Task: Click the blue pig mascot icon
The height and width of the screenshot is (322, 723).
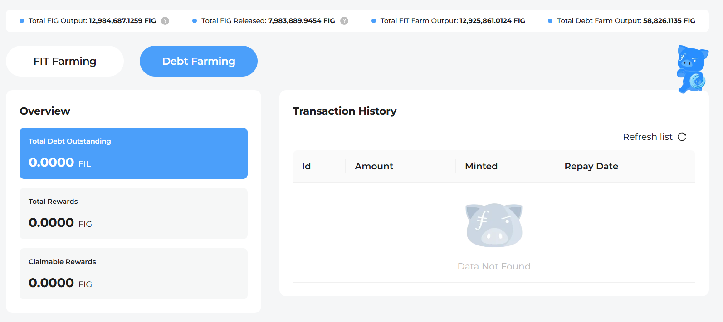Action: pos(692,69)
